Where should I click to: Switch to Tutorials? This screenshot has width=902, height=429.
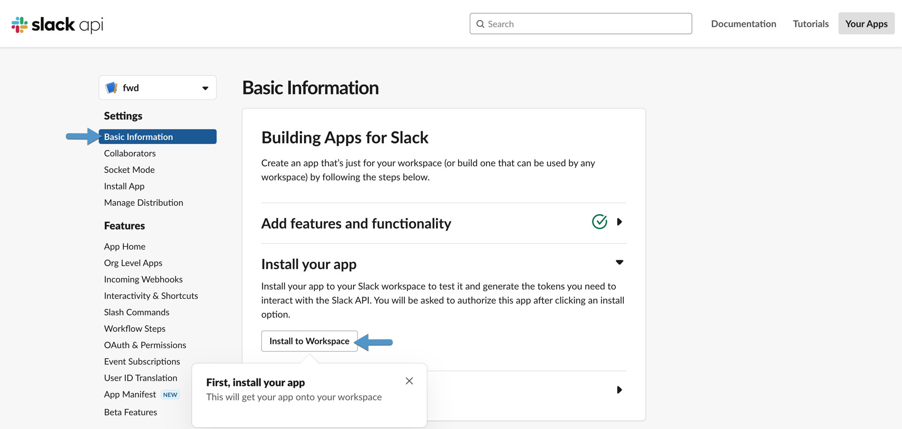pyautogui.click(x=810, y=23)
